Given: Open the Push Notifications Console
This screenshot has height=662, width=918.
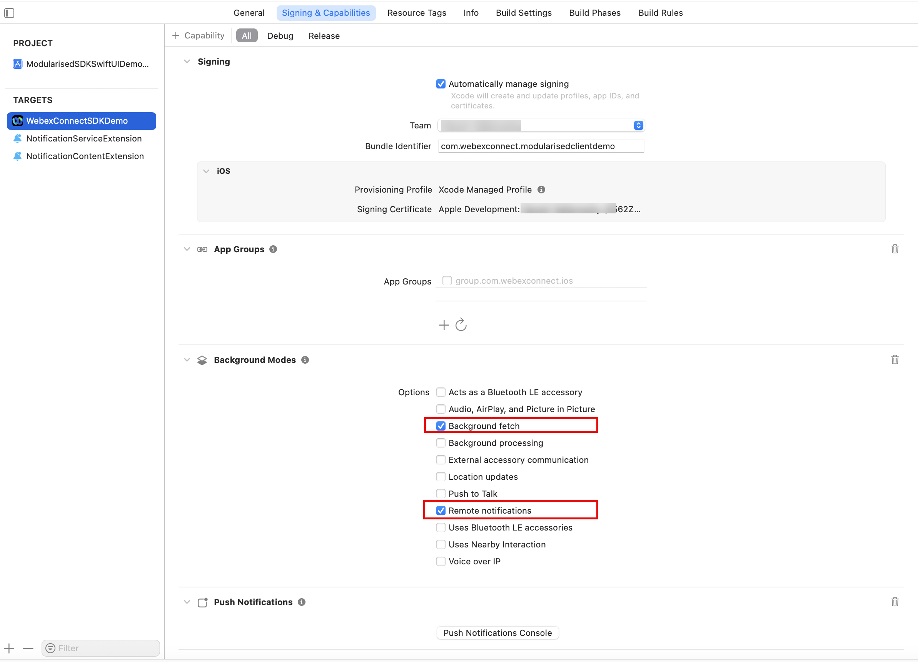Looking at the screenshot, I should [497, 633].
